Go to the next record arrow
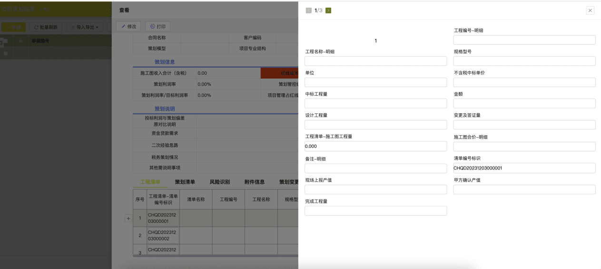The height and width of the screenshot is (269, 601). 328,10
